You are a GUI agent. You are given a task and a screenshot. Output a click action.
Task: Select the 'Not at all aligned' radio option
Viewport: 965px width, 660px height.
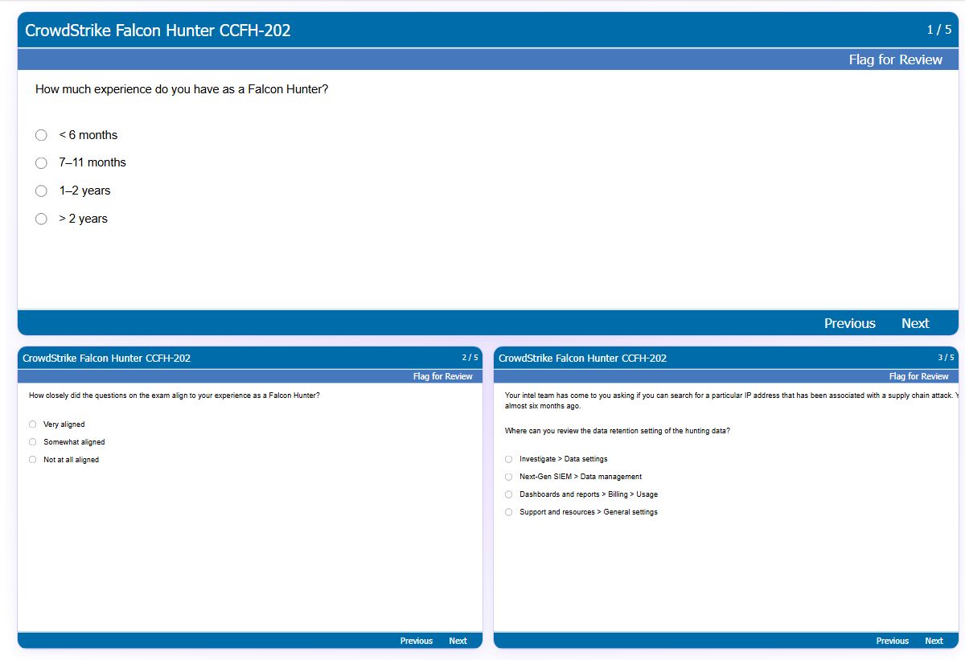[x=32, y=460]
